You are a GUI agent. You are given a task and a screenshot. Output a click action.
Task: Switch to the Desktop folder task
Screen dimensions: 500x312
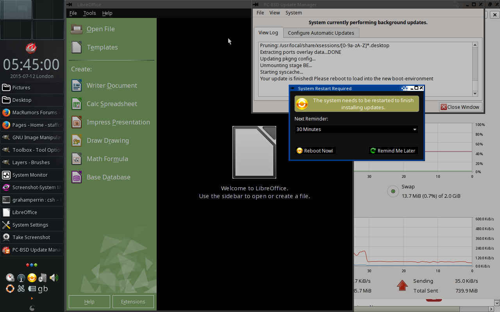(x=32, y=100)
